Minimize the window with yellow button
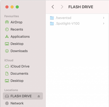 click(12, 7)
